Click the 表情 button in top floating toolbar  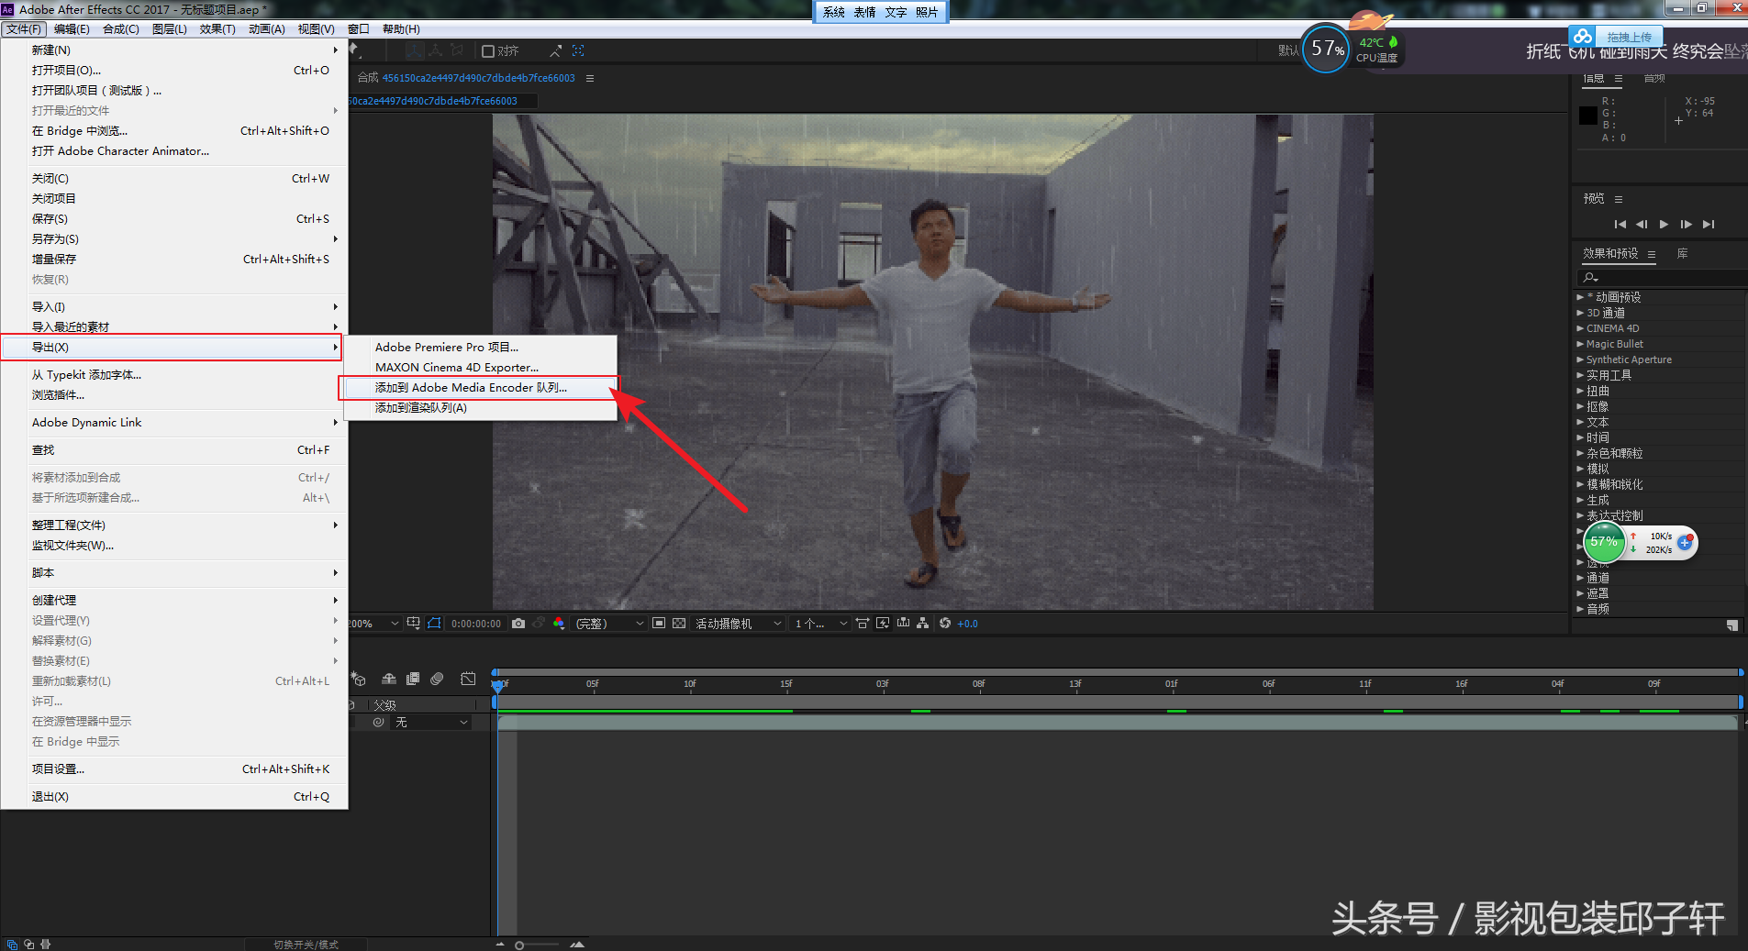coord(864,12)
